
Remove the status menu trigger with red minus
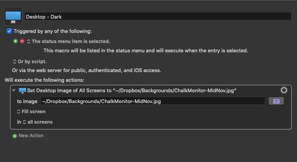[x=22, y=41]
